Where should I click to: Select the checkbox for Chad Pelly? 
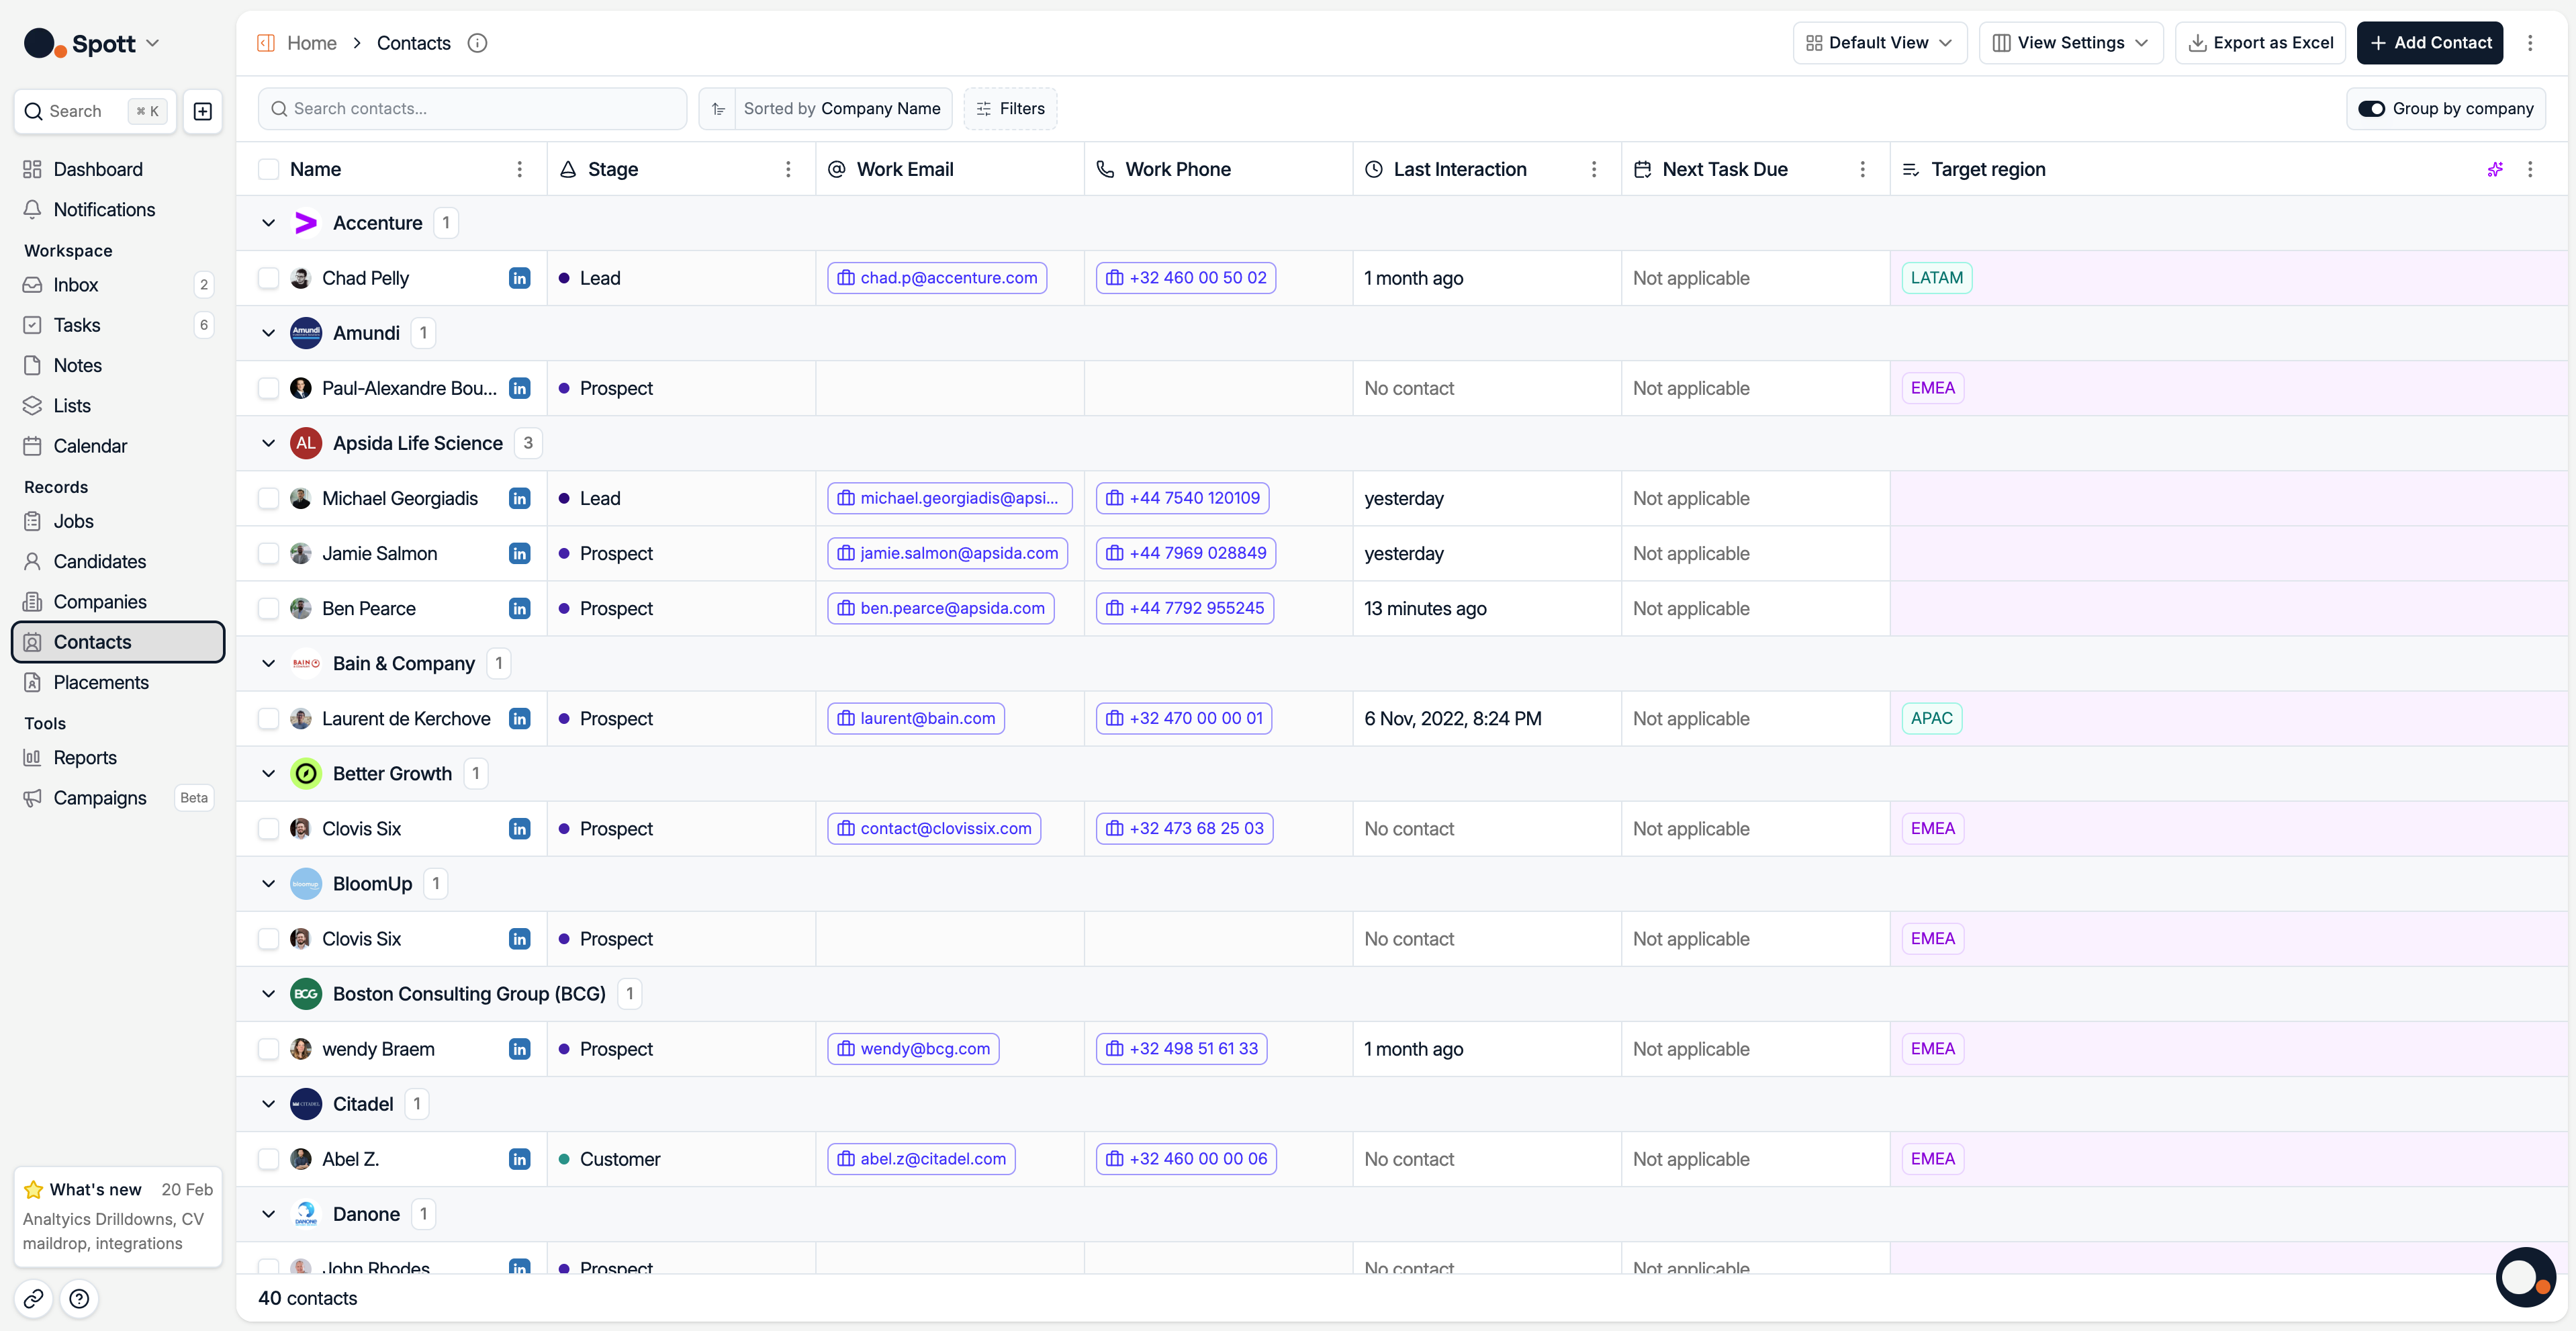(x=268, y=278)
